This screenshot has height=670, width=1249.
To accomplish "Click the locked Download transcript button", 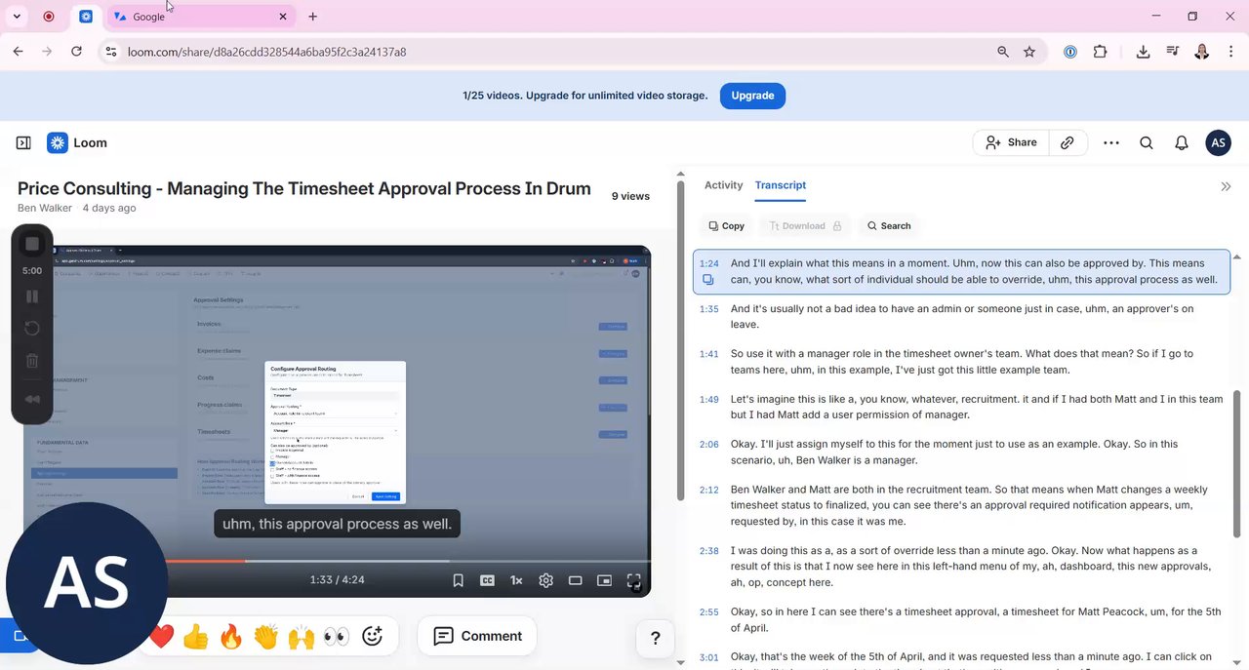I will 805,225.
